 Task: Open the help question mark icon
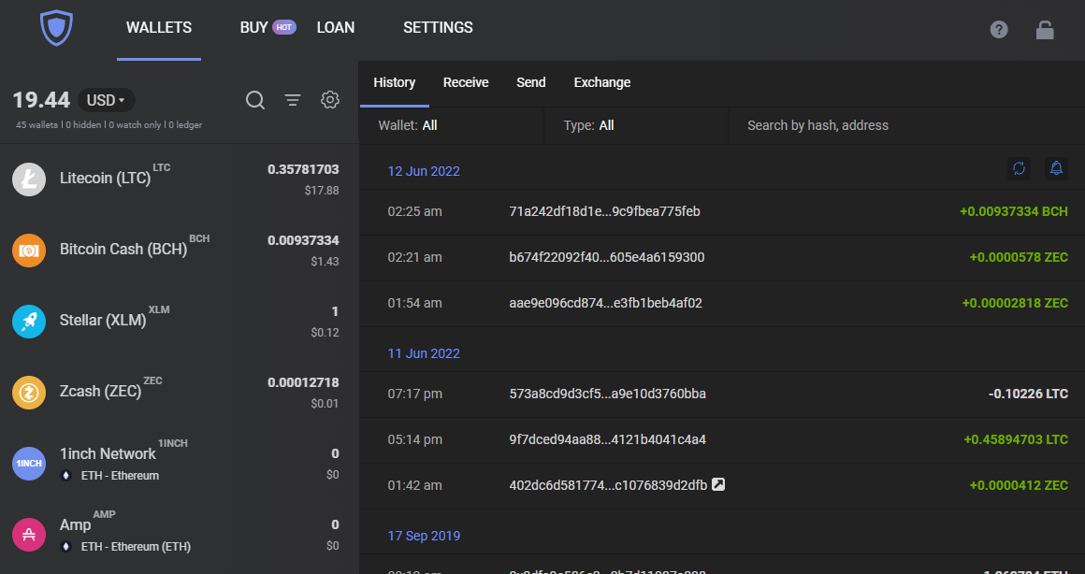pyautogui.click(x=999, y=29)
